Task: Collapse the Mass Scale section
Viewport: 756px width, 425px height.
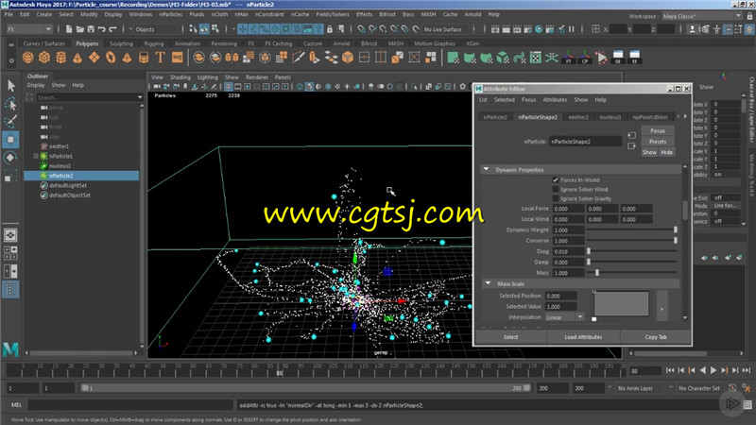Action: [488, 284]
